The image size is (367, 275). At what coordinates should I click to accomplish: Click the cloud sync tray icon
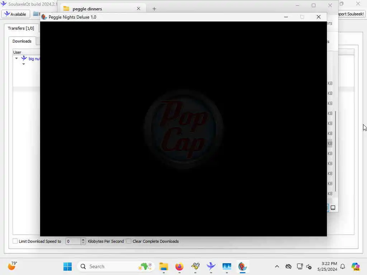point(289,266)
